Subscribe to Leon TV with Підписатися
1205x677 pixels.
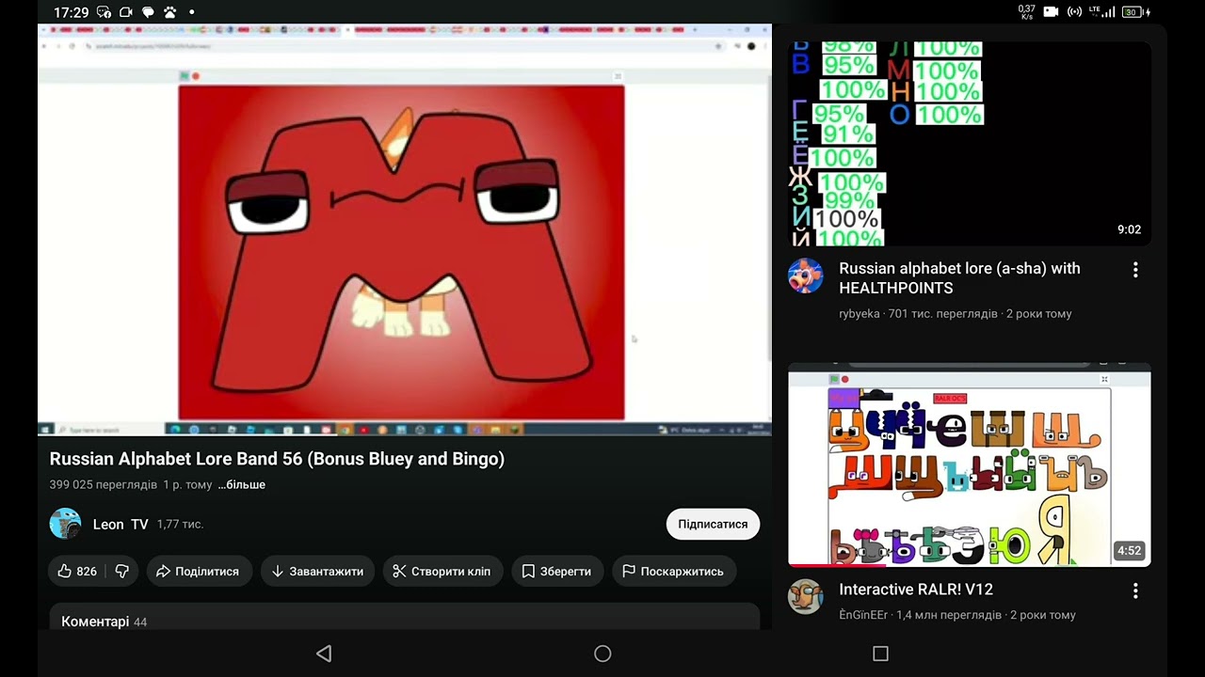[x=713, y=524]
